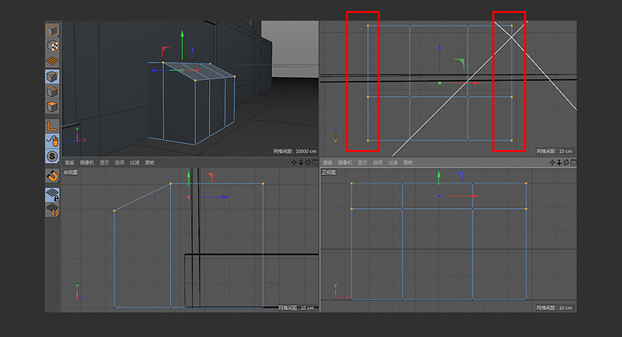
Task: Click move-camera icon in front-view viewport header
Action: [x=552, y=162]
